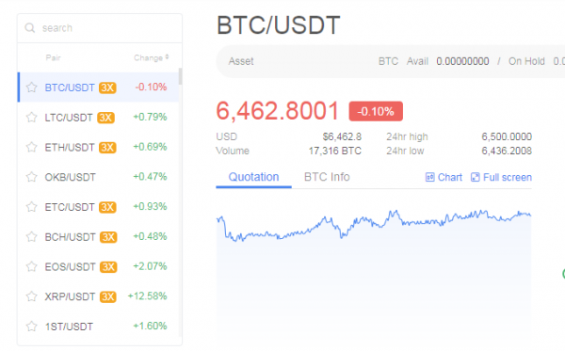Switch to the BTC Info tab
The image size is (565, 351).
click(x=327, y=177)
